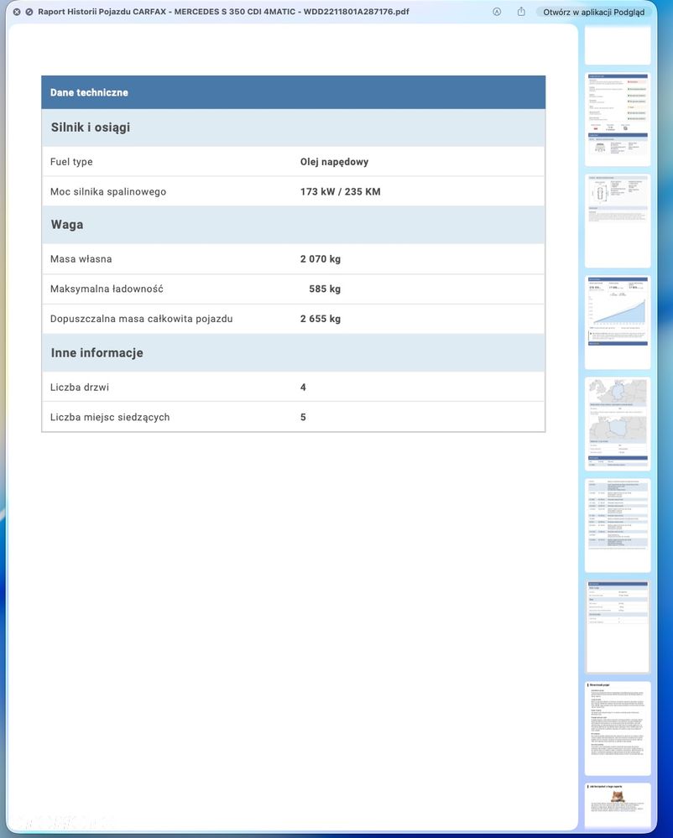Click the seat count value '5'
Screen dimensions: 673x838
[x=303, y=418]
